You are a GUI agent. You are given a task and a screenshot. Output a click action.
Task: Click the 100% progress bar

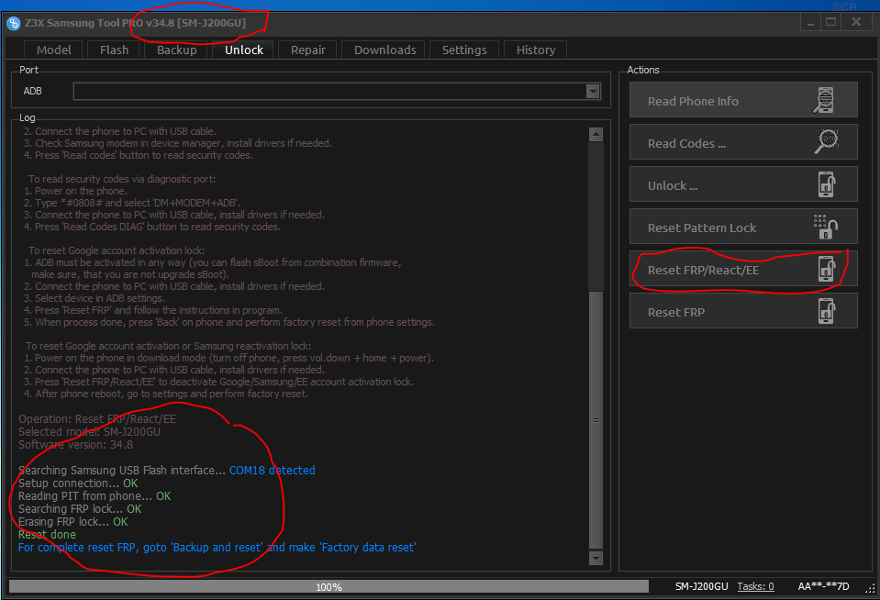[x=329, y=586]
